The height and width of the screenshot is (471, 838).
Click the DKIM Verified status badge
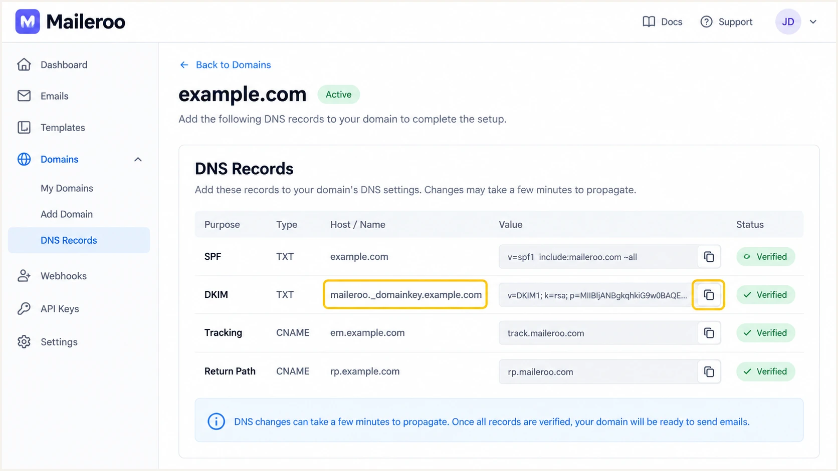(x=765, y=295)
